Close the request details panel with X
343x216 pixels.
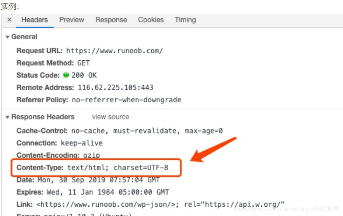tap(9, 20)
